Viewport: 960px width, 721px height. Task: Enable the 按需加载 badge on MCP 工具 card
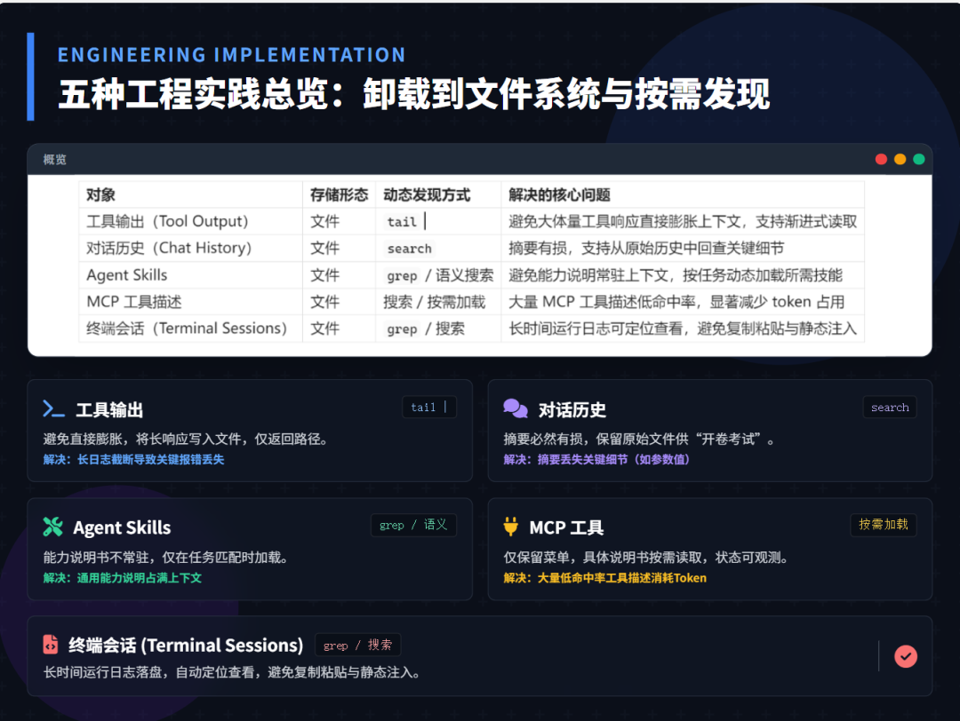[x=883, y=524]
